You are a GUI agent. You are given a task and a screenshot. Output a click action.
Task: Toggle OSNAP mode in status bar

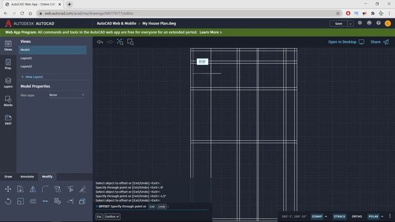[x=317, y=216]
